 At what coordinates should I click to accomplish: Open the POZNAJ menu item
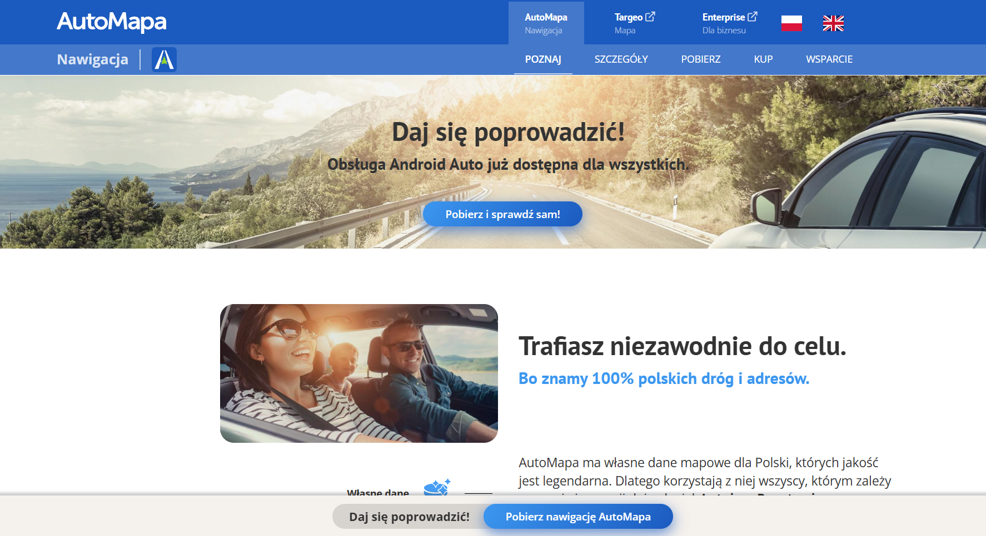(543, 59)
